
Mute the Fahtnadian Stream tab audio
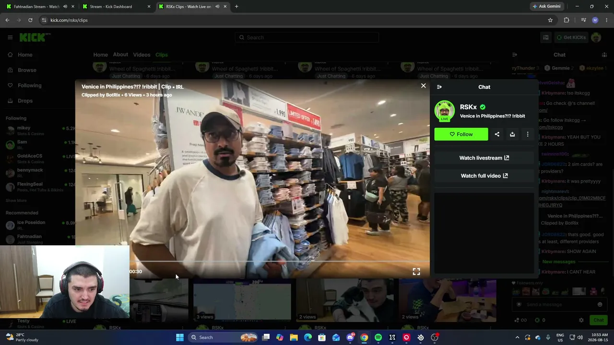tap(65, 7)
